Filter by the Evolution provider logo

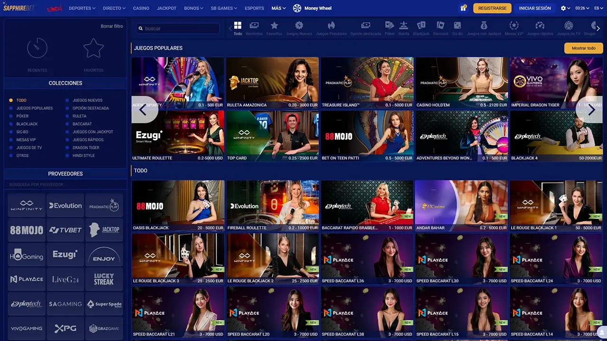[x=65, y=205]
